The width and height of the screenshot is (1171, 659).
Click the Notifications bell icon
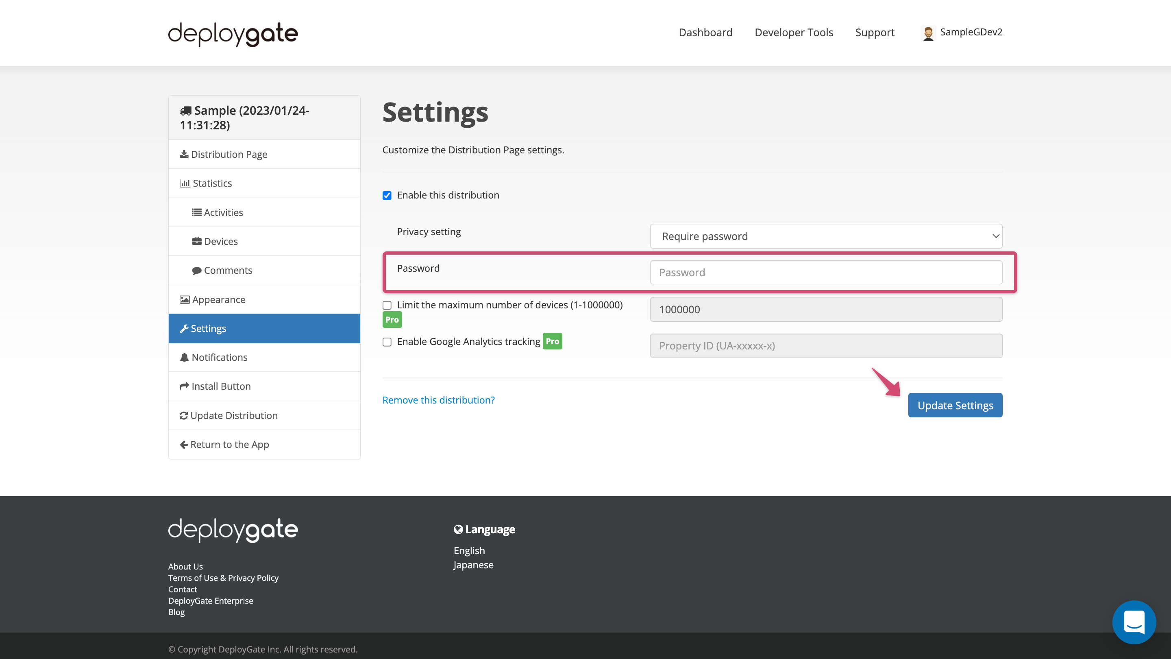[184, 358]
